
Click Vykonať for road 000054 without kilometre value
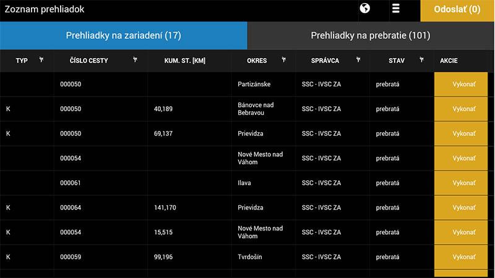point(461,158)
